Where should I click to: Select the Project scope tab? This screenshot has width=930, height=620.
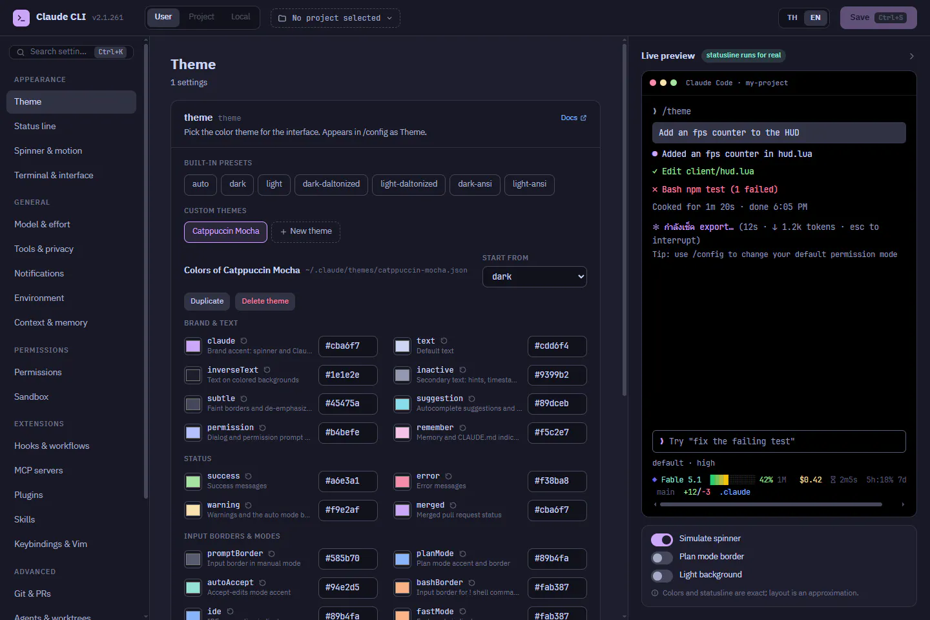(x=201, y=17)
